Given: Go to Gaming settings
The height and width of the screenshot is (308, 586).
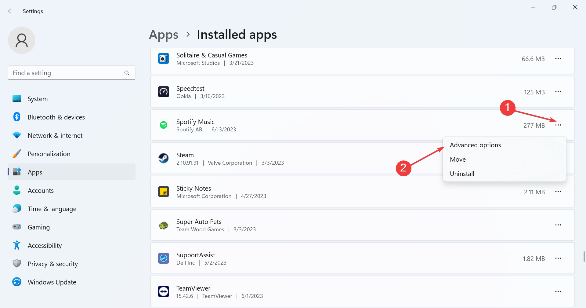Looking at the screenshot, I should [71, 227].
